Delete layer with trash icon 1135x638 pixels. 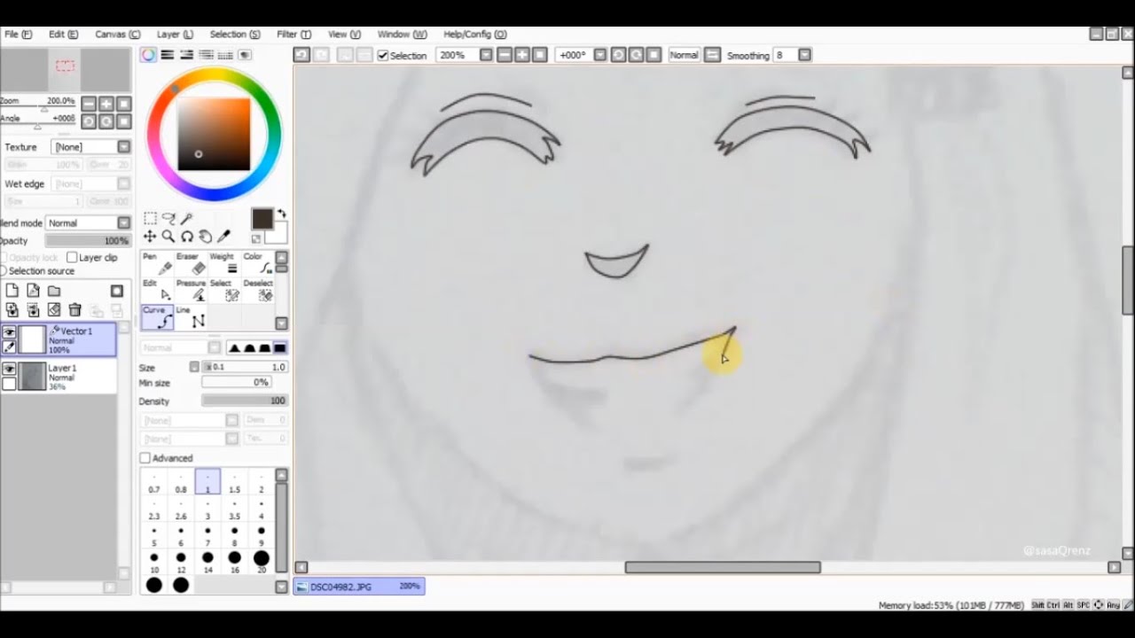pos(75,310)
